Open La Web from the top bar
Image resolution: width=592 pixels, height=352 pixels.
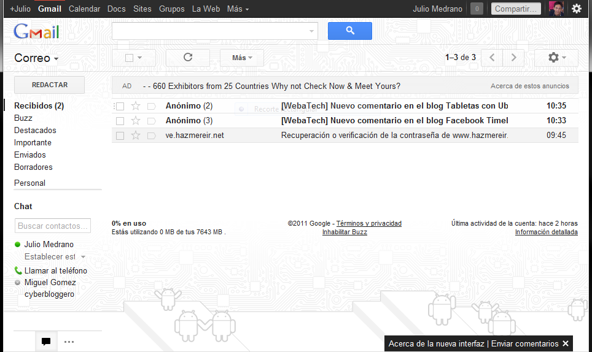[x=206, y=9]
